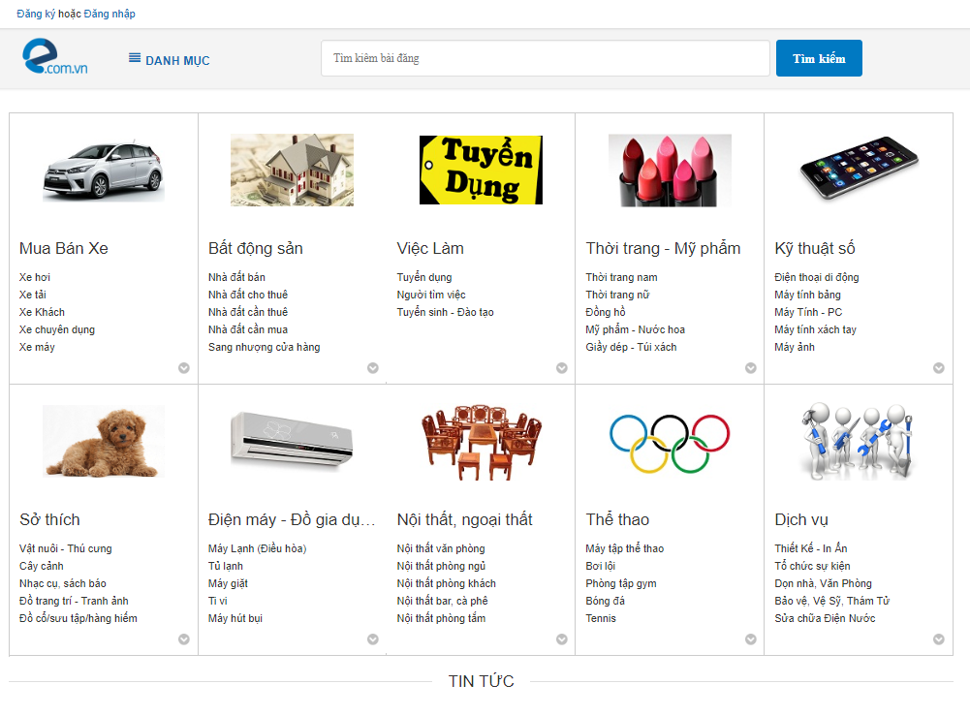Expand the Việc Làm category arrow
This screenshot has height=716, width=970.
(562, 368)
